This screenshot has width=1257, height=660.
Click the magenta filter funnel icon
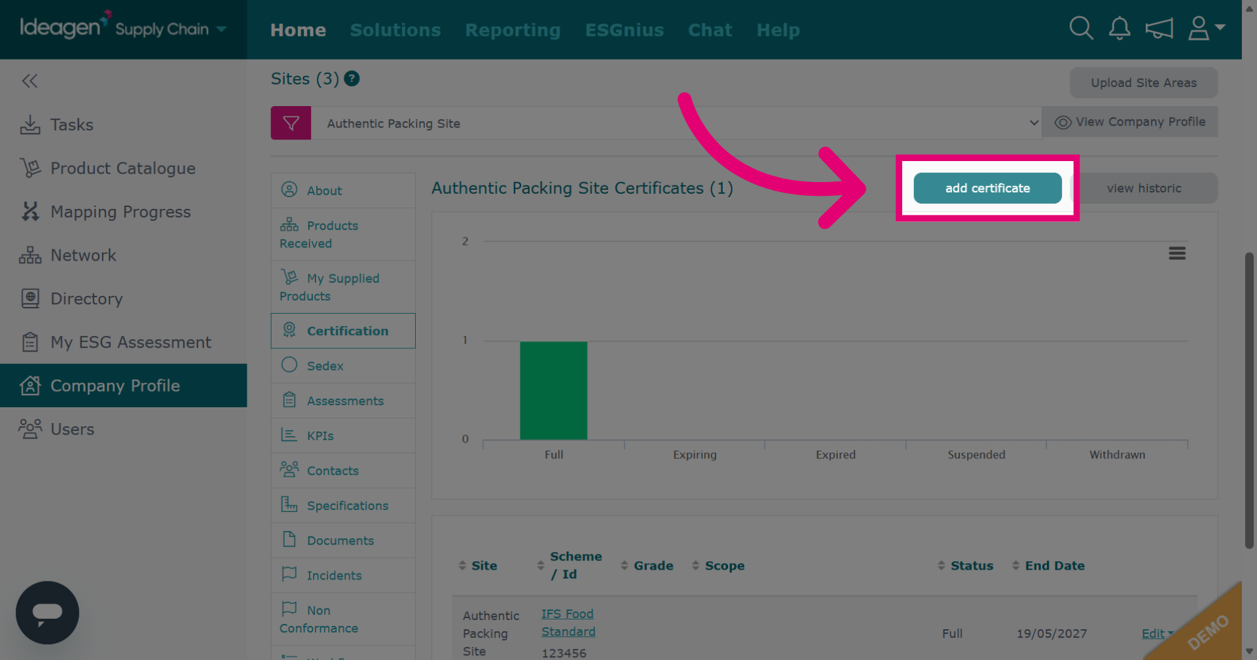tap(291, 123)
